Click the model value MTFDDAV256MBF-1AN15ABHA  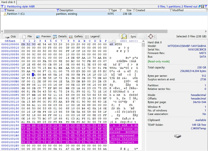click(187, 46)
